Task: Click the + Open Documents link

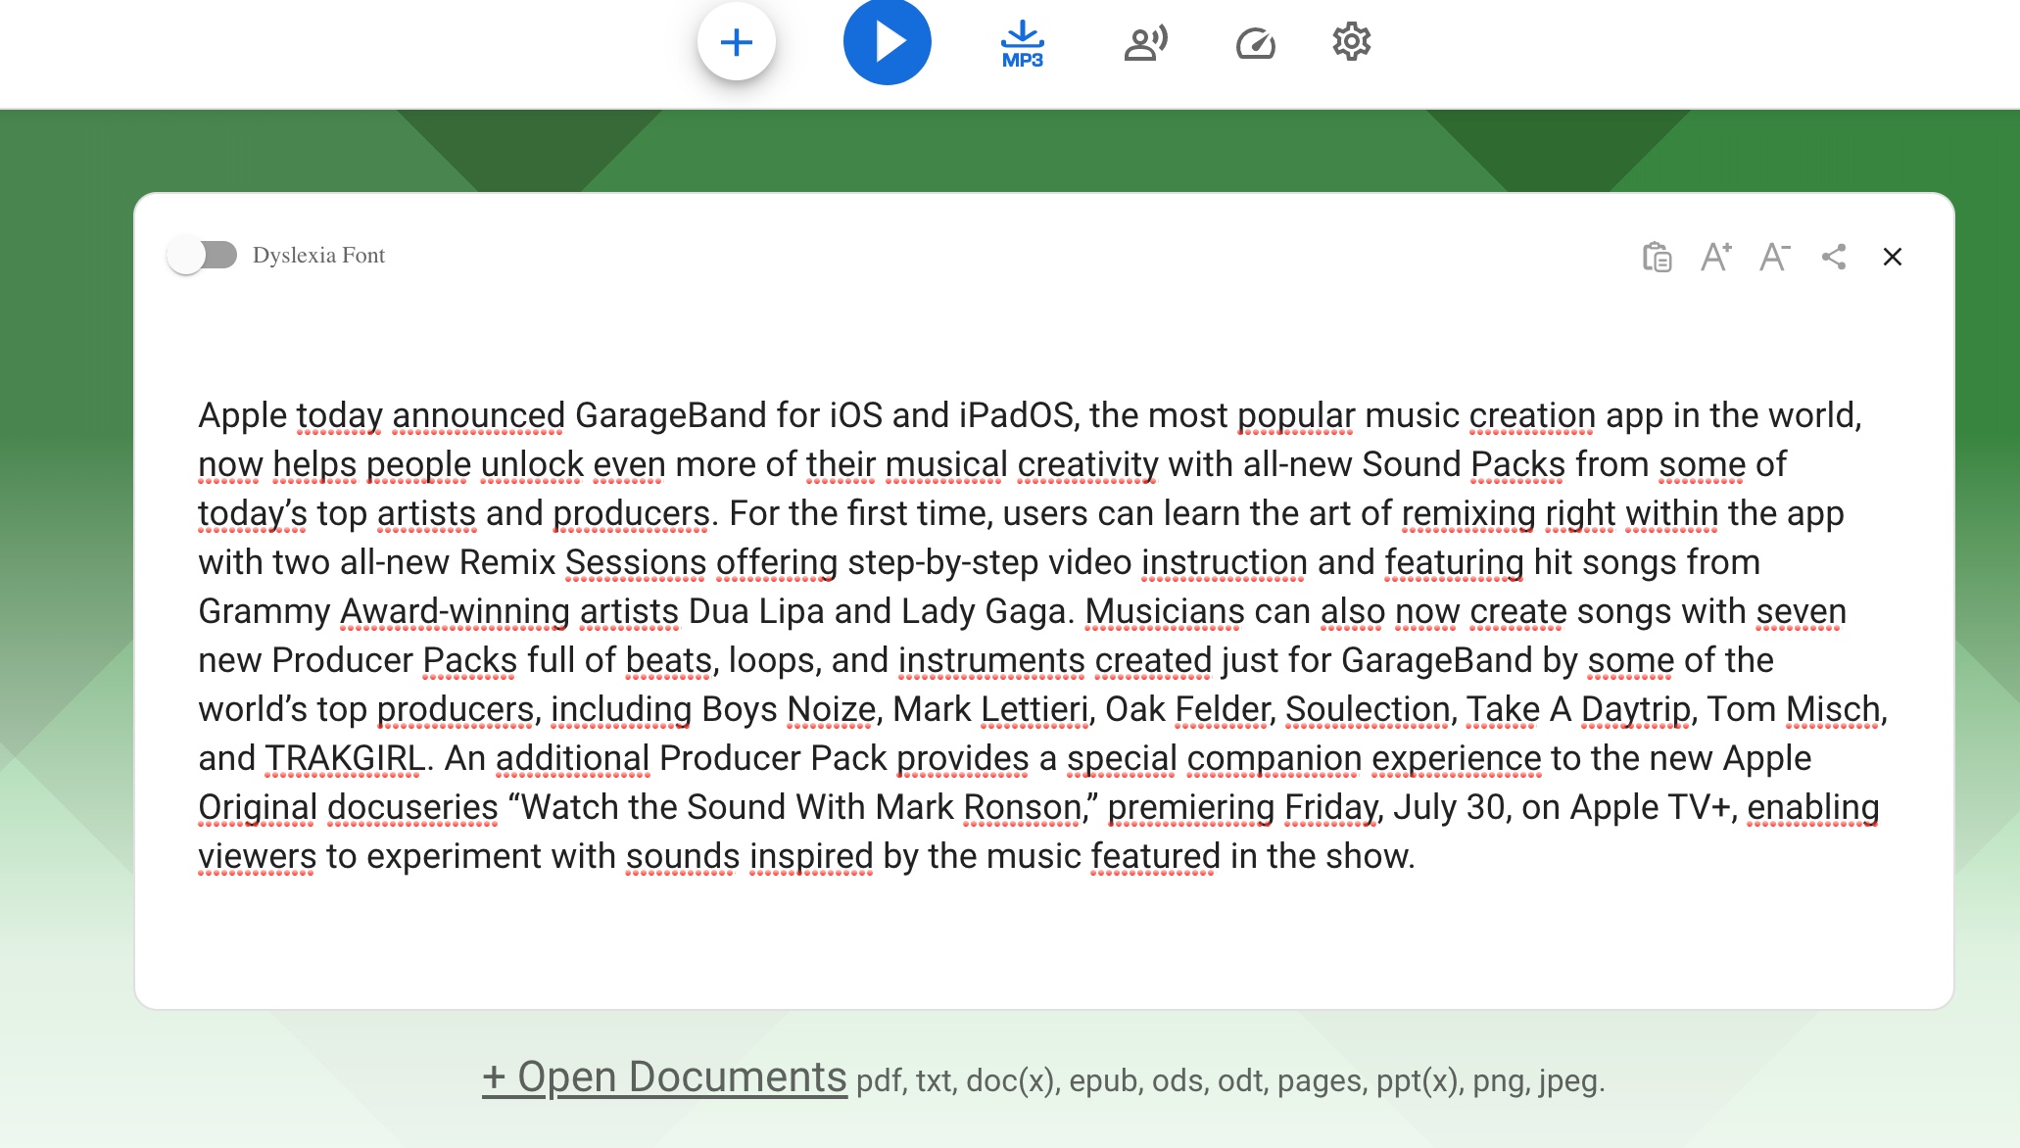Action: tap(664, 1077)
